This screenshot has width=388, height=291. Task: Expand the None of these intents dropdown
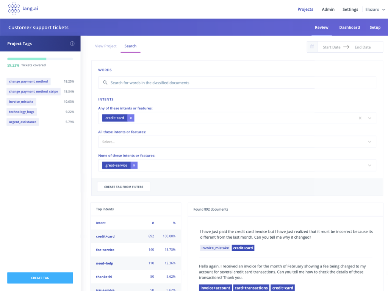[369, 165]
